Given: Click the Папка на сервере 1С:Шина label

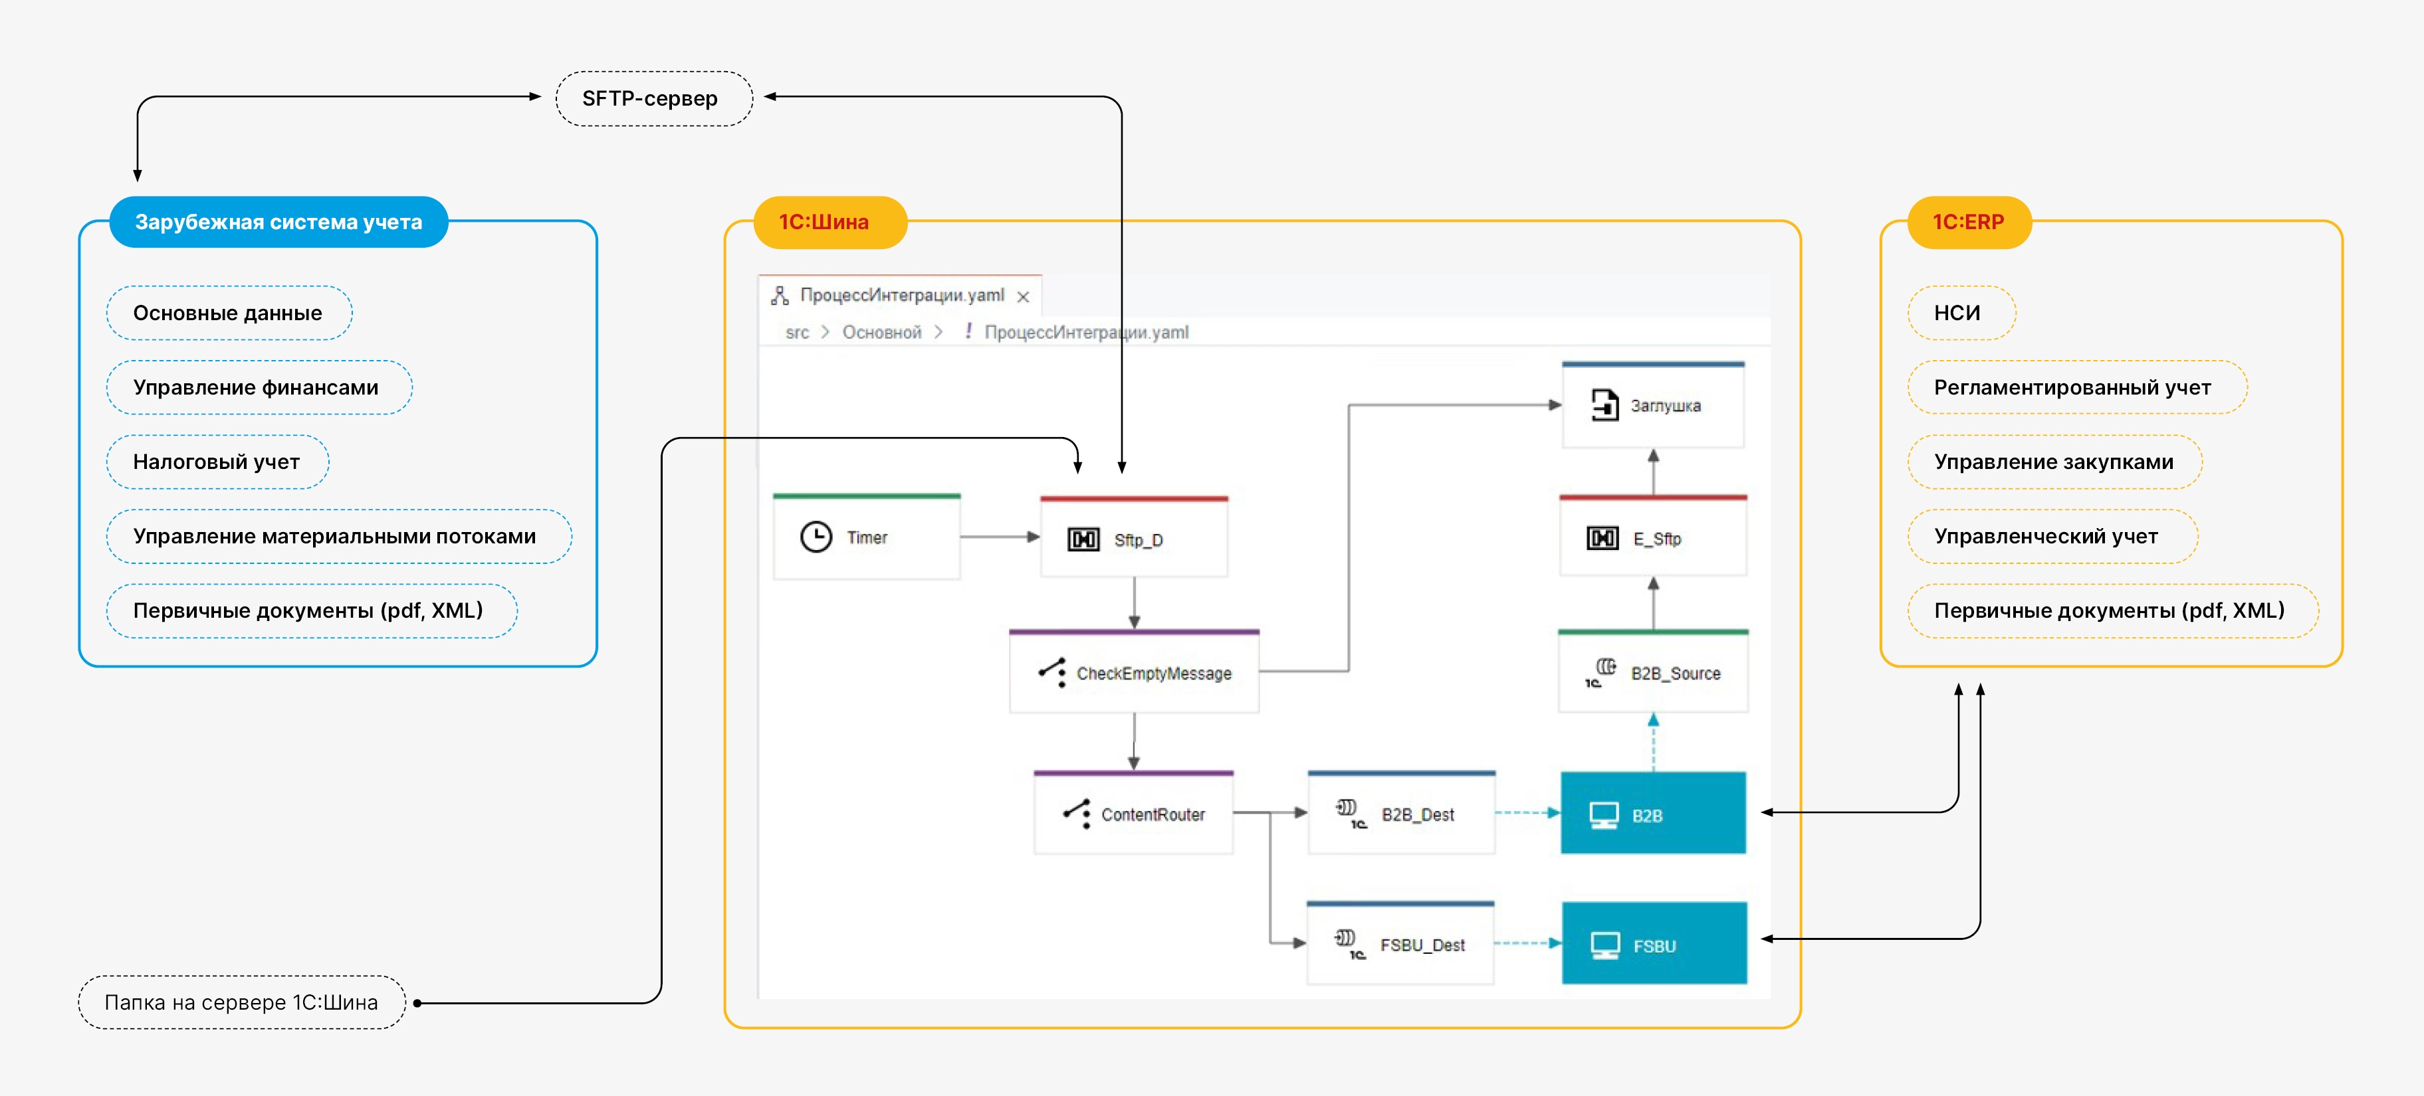Looking at the screenshot, I should click(241, 1002).
